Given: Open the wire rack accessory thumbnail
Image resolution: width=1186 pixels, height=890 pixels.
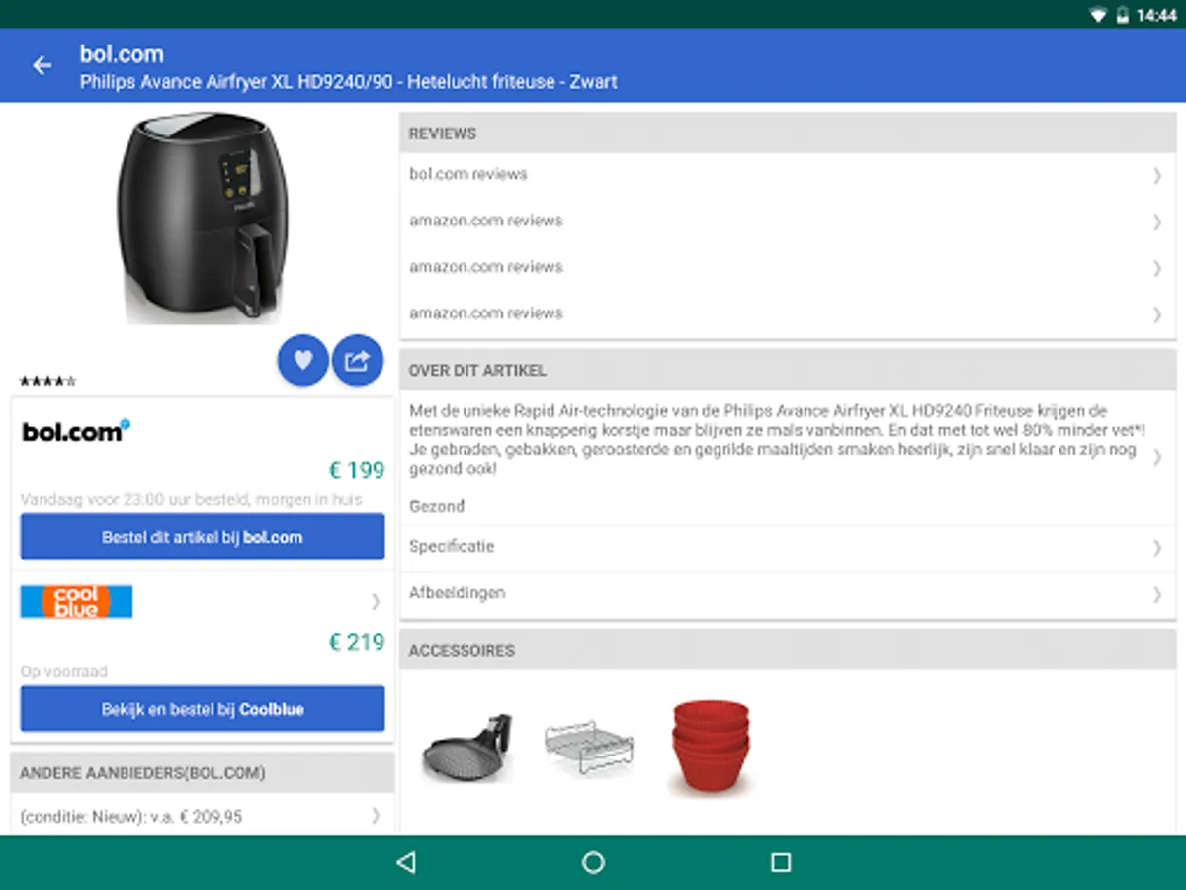Looking at the screenshot, I should point(589,747).
